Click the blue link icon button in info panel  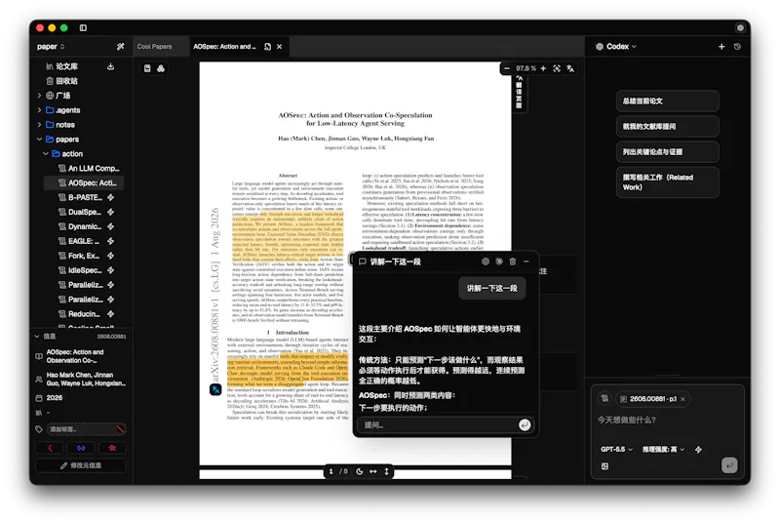point(81,448)
